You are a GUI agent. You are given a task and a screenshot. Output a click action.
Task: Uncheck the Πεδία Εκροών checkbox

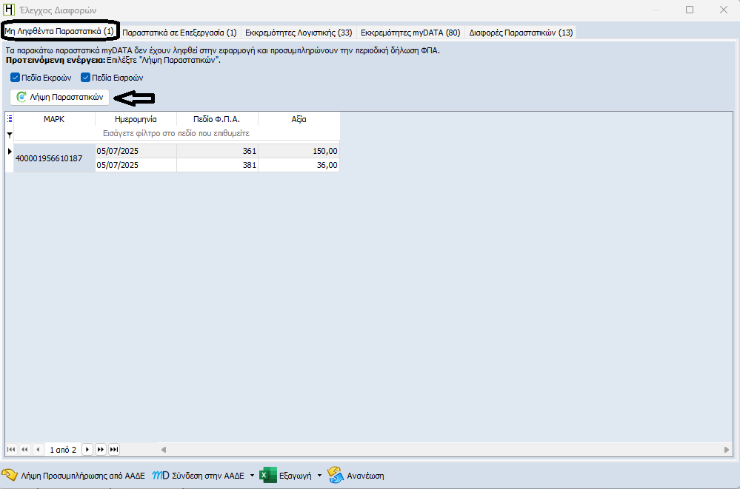coord(15,78)
